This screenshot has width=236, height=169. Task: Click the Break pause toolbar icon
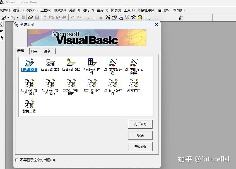point(94,18)
